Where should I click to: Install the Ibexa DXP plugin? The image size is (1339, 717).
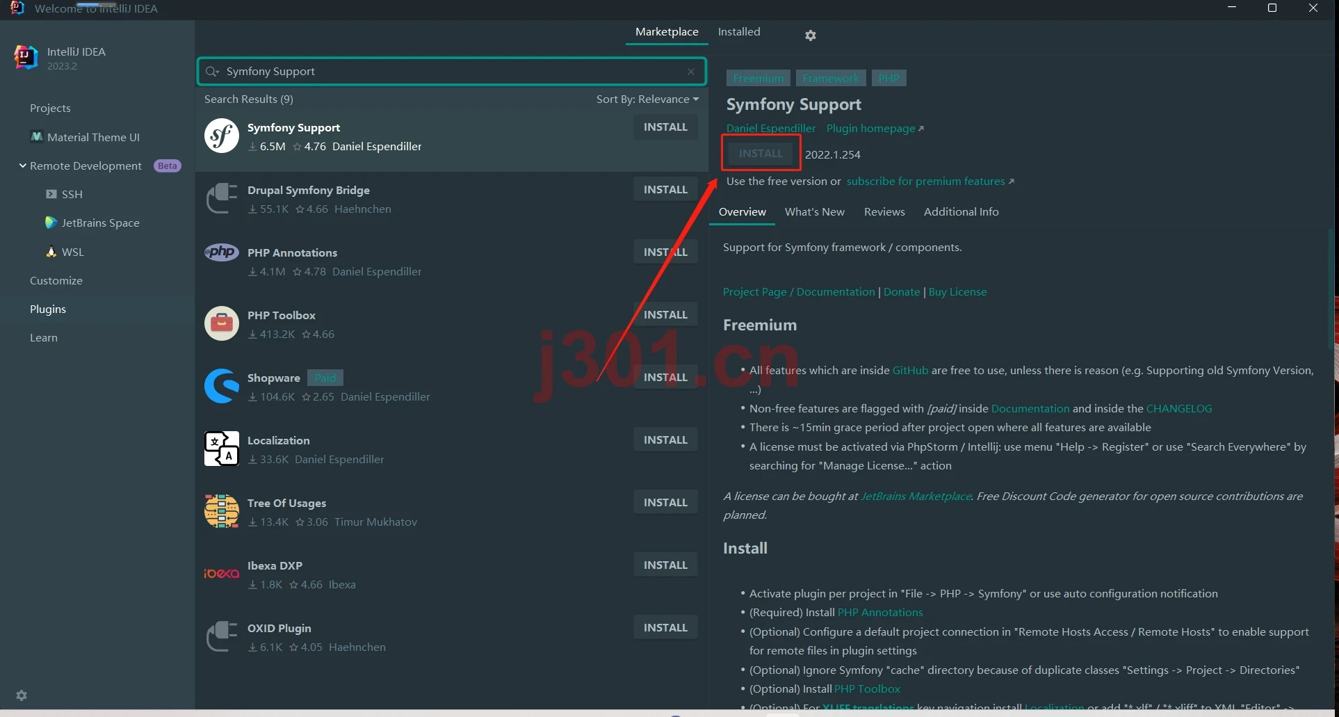pos(665,565)
